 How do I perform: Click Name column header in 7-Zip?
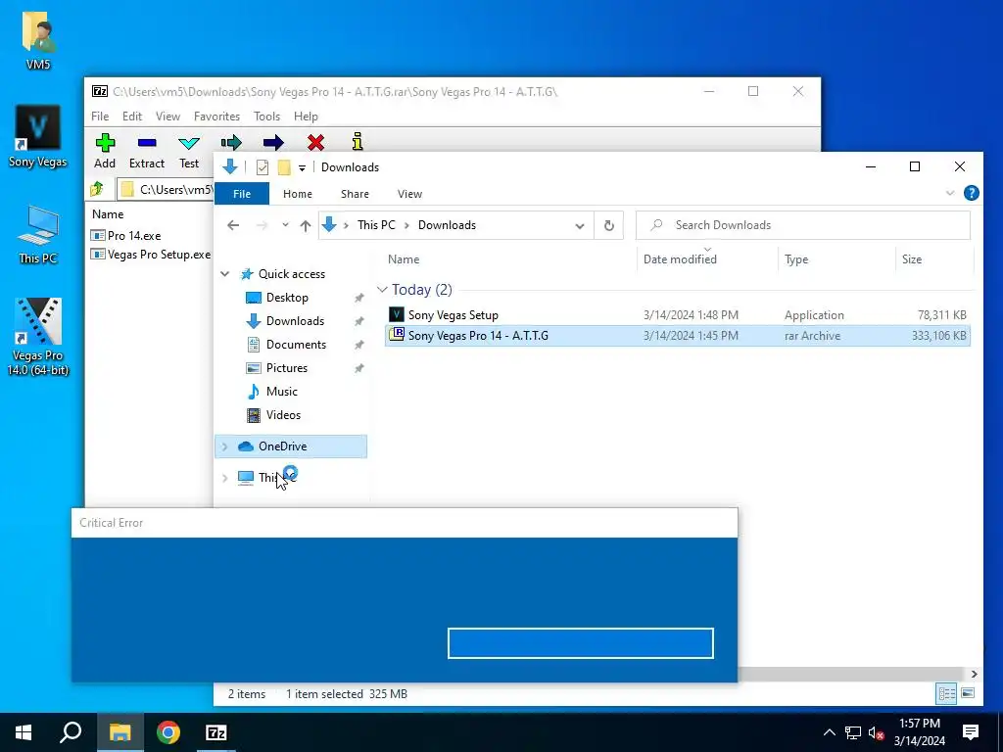coord(108,214)
